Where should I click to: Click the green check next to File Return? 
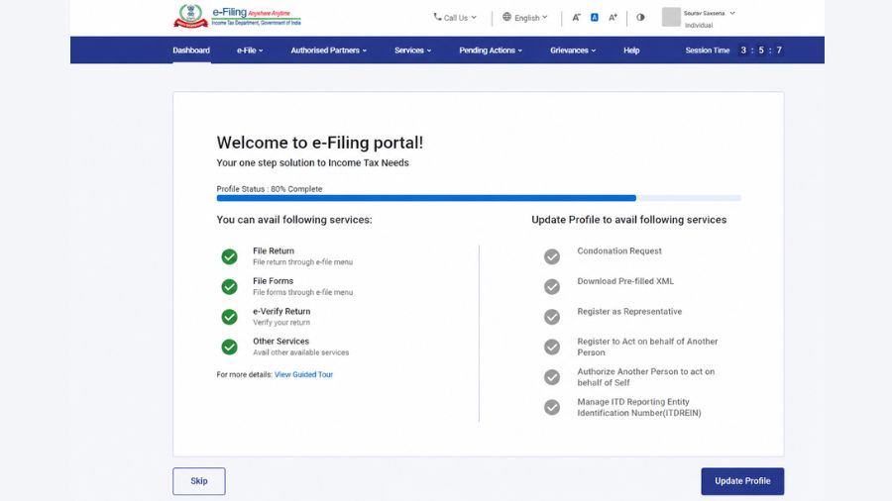point(229,256)
